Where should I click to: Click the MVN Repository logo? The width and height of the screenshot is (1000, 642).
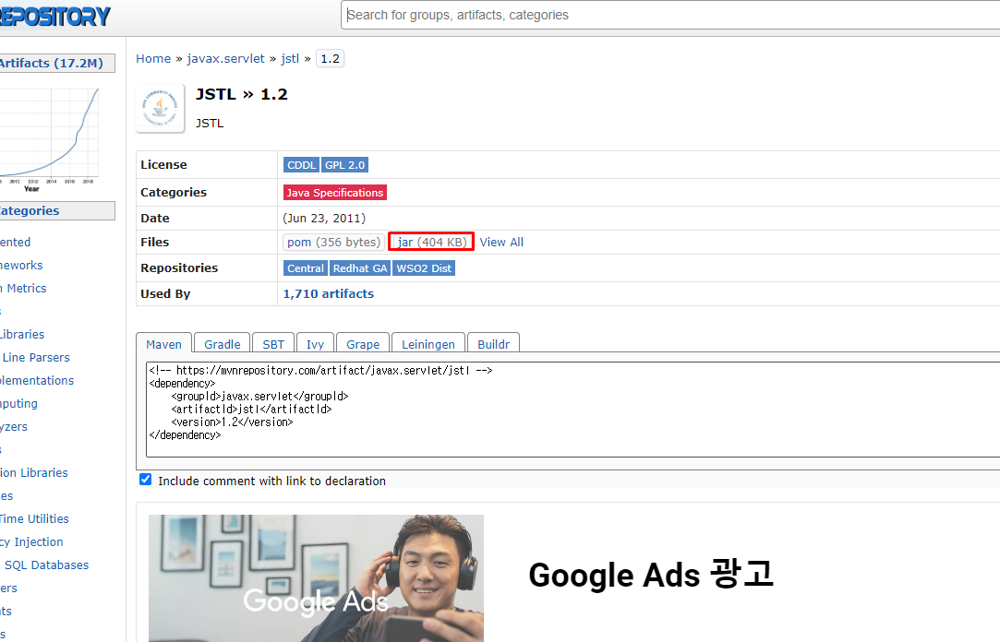pyautogui.click(x=54, y=17)
